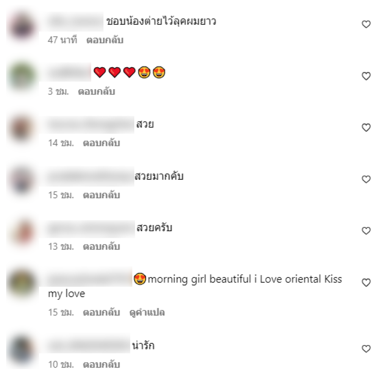381x378 pixels.
Task: Reply to the 47 นาที comment
Action: pyautogui.click(x=105, y=40)
